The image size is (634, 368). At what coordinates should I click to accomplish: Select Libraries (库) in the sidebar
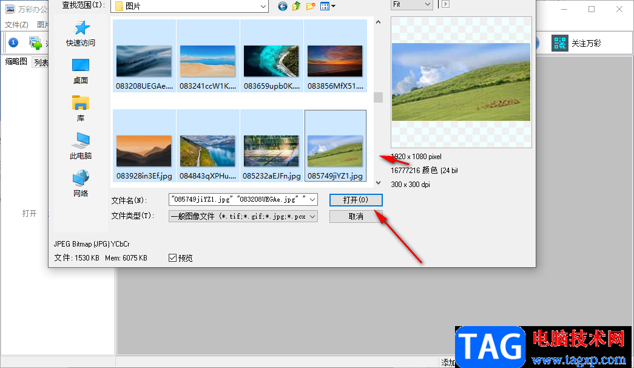[x=81, y=109]
